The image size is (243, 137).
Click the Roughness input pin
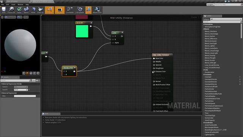pyautogui.click(x=154, y=68)
